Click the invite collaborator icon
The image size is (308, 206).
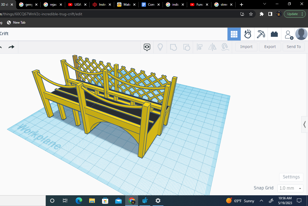288,34
